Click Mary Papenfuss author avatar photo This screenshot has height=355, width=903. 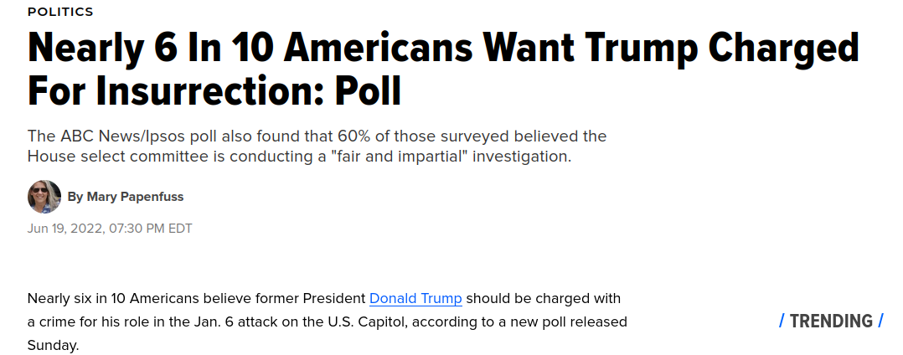click(44, 197)
